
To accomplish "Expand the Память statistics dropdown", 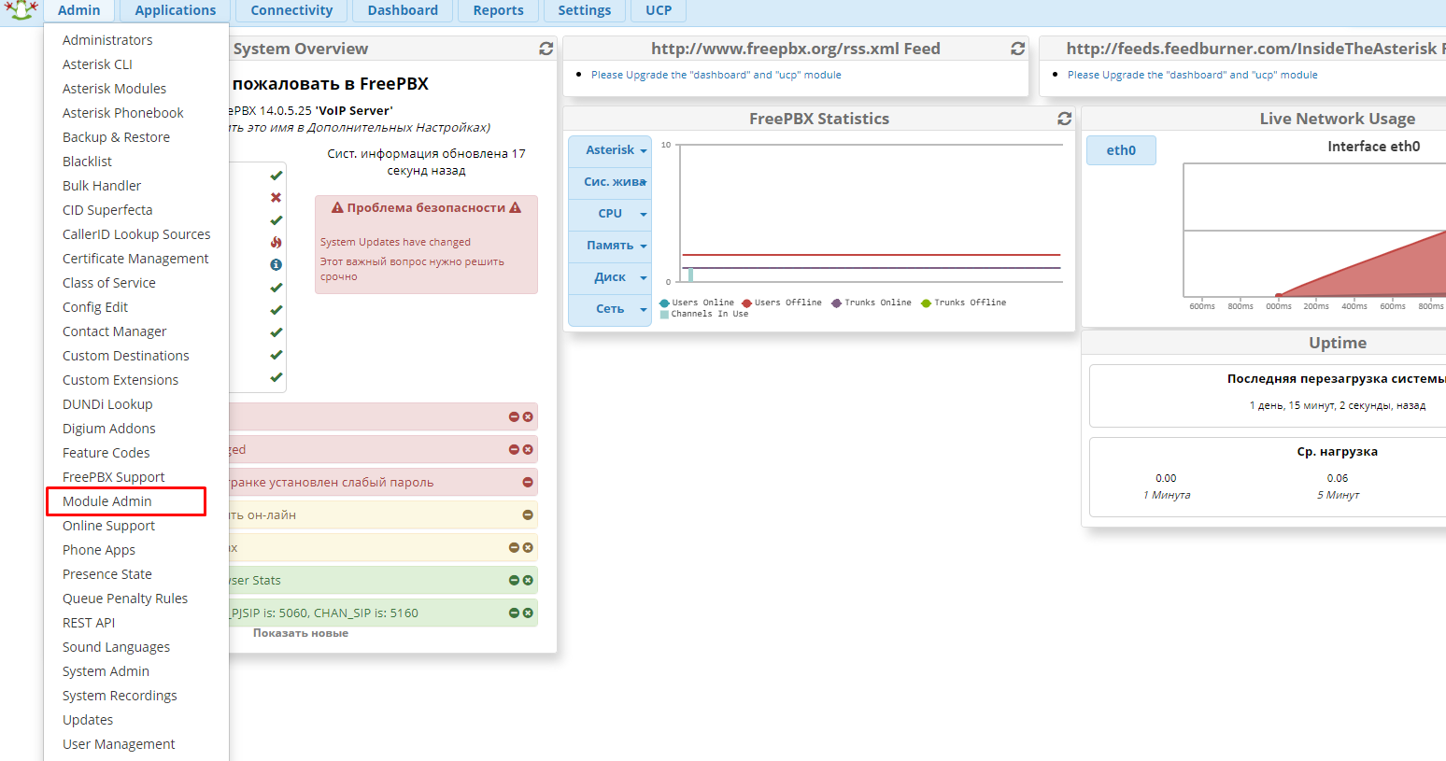I will click(x=610, y=246).
